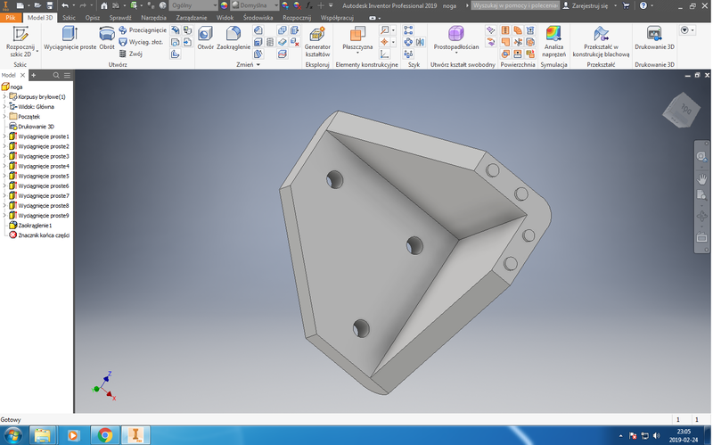This screenshot has width=713, height=445.
Task: Choose the Wyciąg. złoż. loft tool
Action: pos(141,42)
